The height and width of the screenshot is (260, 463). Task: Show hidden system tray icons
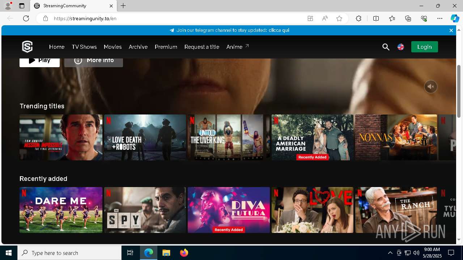(390, 253)
